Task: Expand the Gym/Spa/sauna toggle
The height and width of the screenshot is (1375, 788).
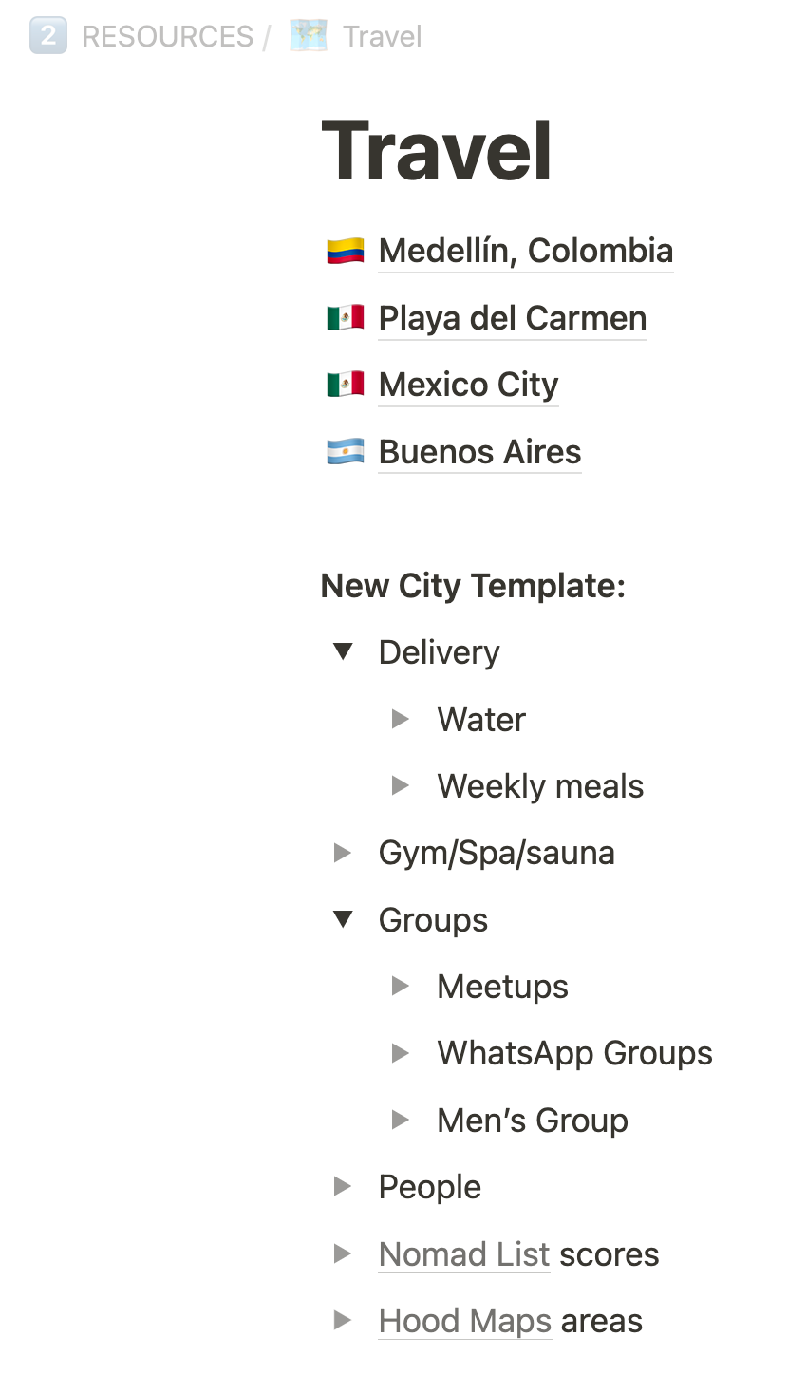Action: coord(343,853)
